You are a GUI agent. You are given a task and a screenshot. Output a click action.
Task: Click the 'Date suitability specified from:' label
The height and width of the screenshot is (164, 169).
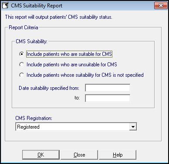point(49,88)
